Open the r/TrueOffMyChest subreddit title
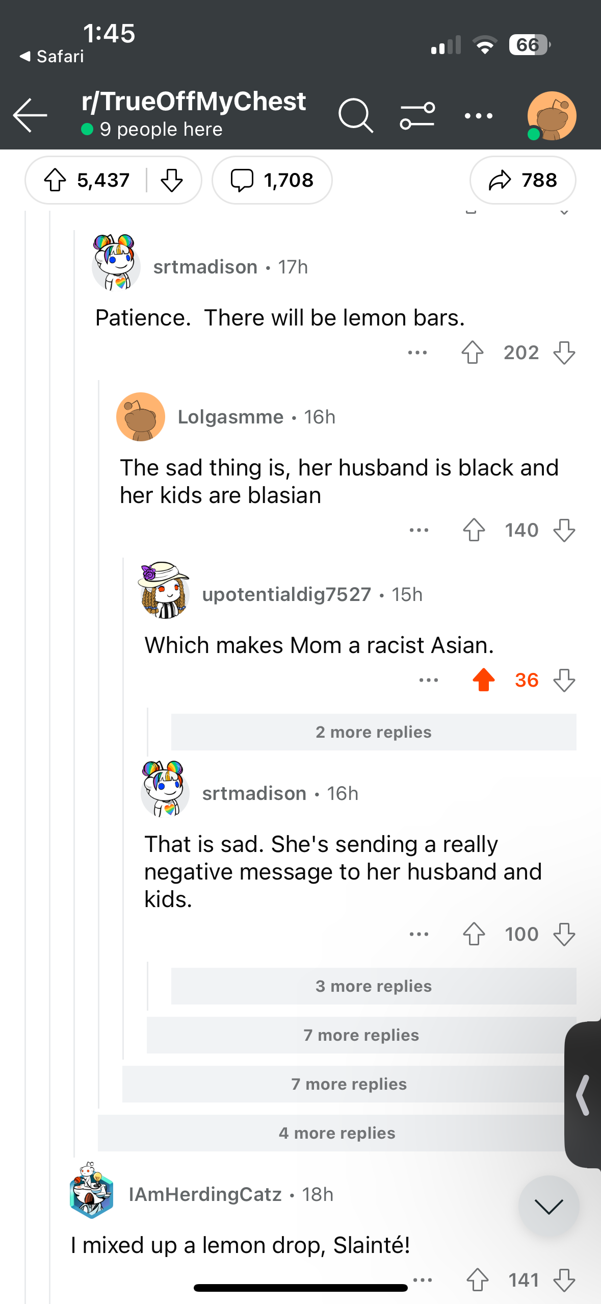Viewport: 601px width, 1304px height. click(x=194, y=101)
